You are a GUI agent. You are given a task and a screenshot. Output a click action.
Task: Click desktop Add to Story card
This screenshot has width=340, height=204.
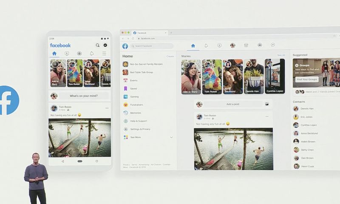tap(191, 77)
